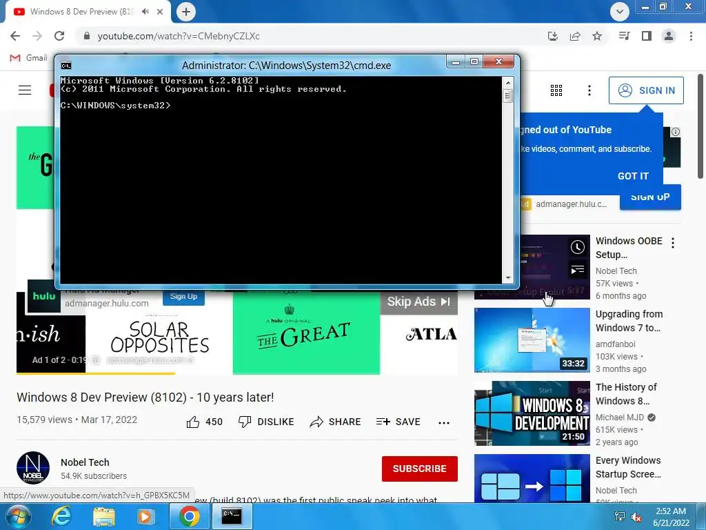Open more actions ellipsis below video
Viewport: 706px width, 530px height.
[444, 423]
